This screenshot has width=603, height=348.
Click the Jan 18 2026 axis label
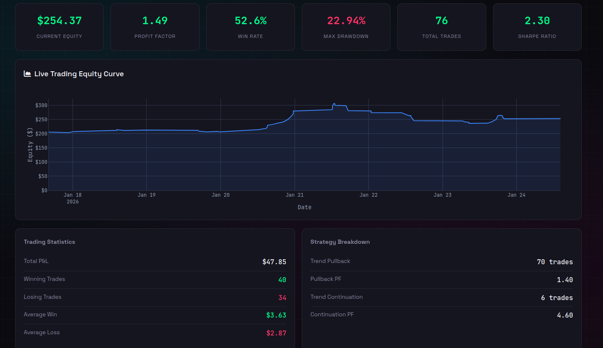[73, 198]
